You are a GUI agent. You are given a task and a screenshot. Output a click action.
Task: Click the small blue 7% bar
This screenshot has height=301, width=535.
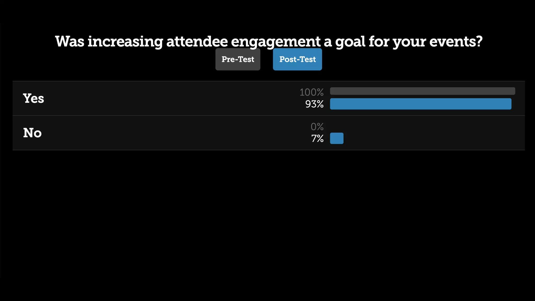tap(337, 138)
